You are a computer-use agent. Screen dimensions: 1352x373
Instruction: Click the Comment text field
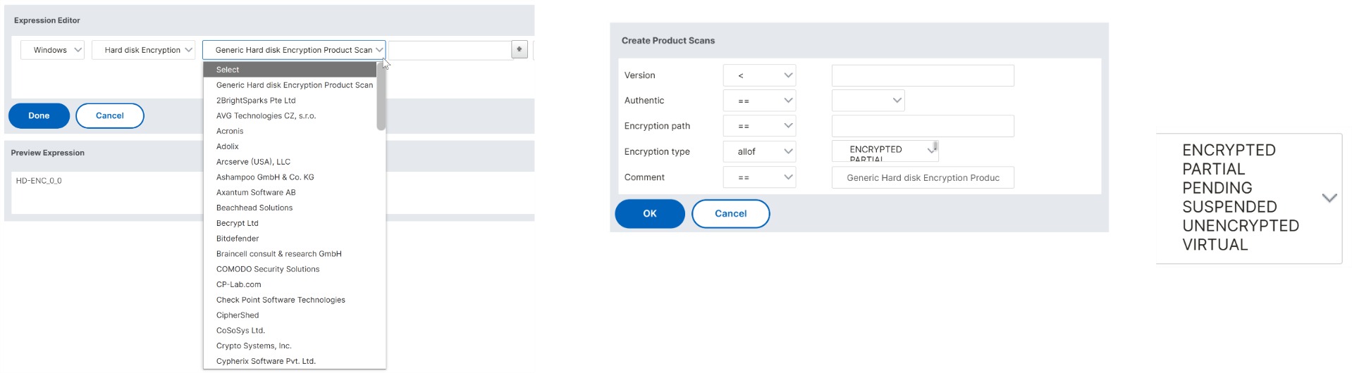pos(923,177)
